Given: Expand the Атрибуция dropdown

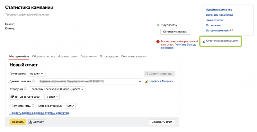Looking at the screenshot, I should pos(57,89).
